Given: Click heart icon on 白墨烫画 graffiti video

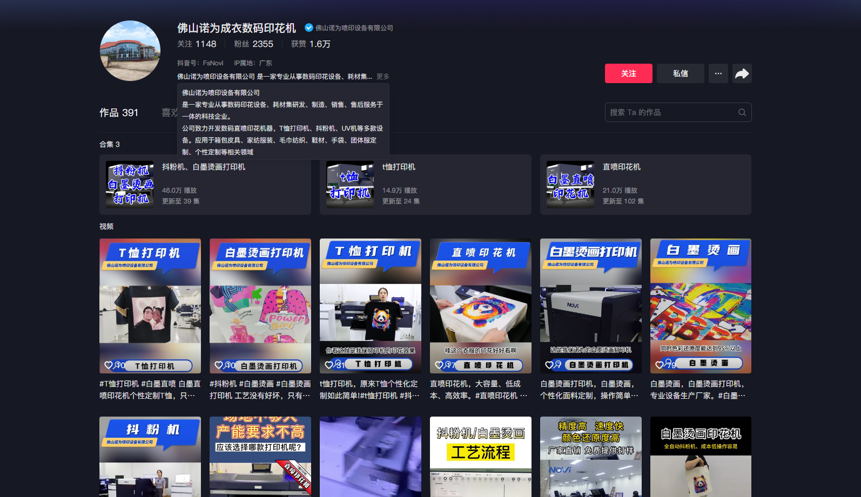Looking at the screenshot, I should (x=660, y=365).
